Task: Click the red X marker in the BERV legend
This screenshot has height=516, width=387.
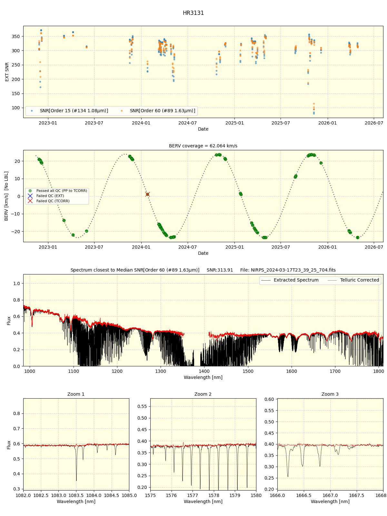Action: click(x=30, y=201)
